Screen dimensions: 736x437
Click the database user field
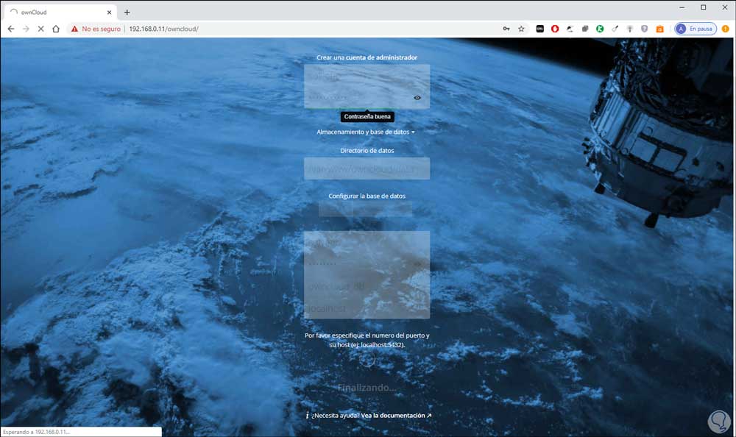click(367, 242)
